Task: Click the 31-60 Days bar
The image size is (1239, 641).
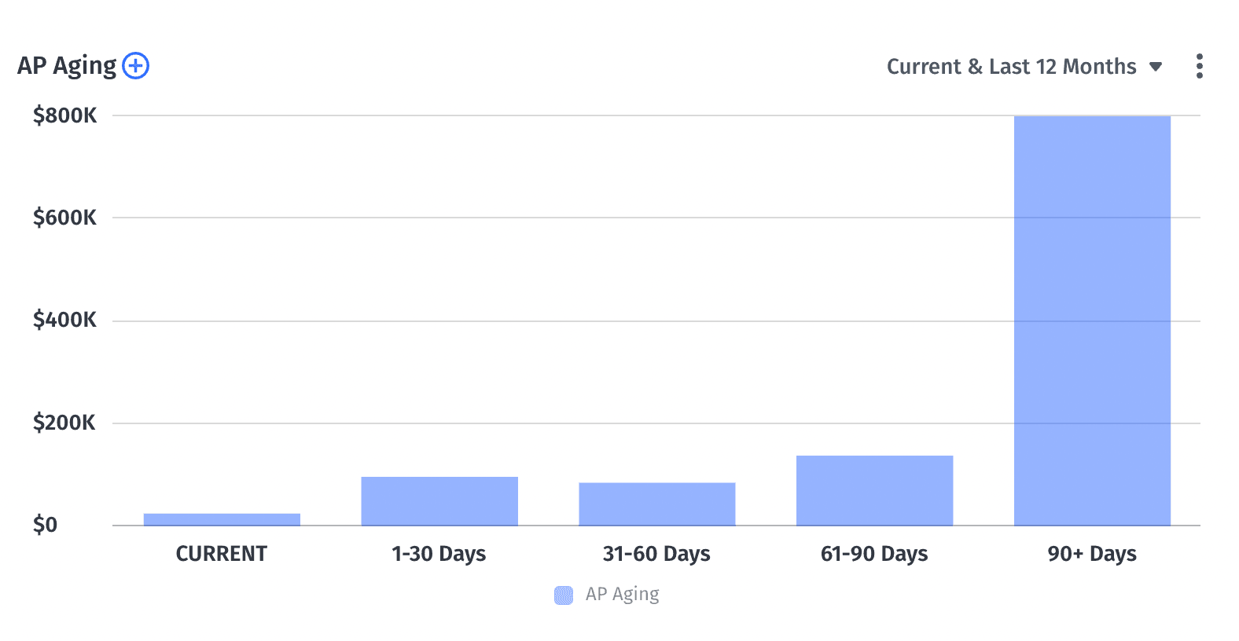Action: tap(657, 504)
